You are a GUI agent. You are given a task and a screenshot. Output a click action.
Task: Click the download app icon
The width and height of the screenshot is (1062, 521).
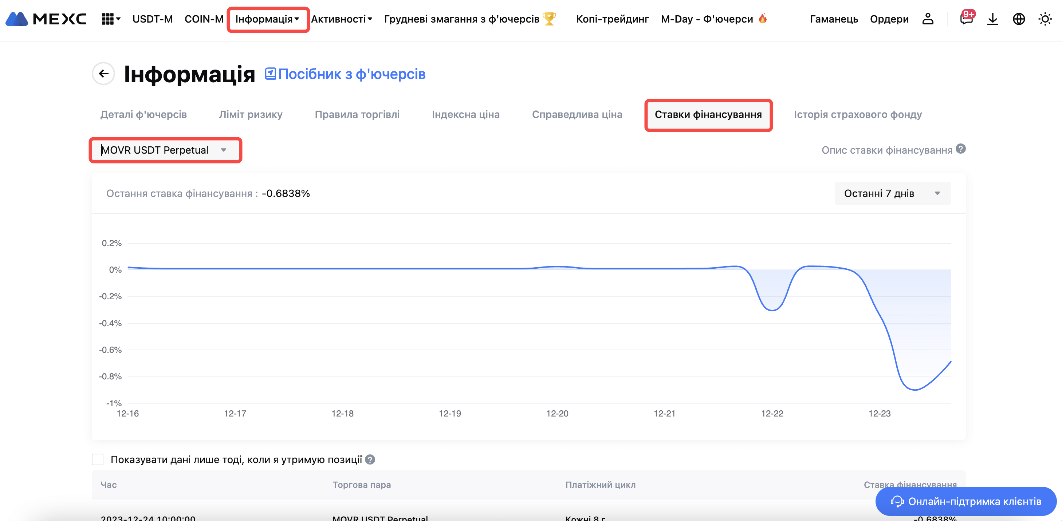coord(992,19)
